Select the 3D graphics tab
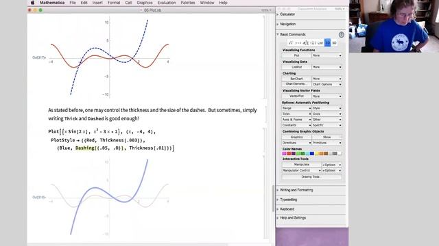The height and width of the screenshot is (246, 439). (x=334, y=42)
